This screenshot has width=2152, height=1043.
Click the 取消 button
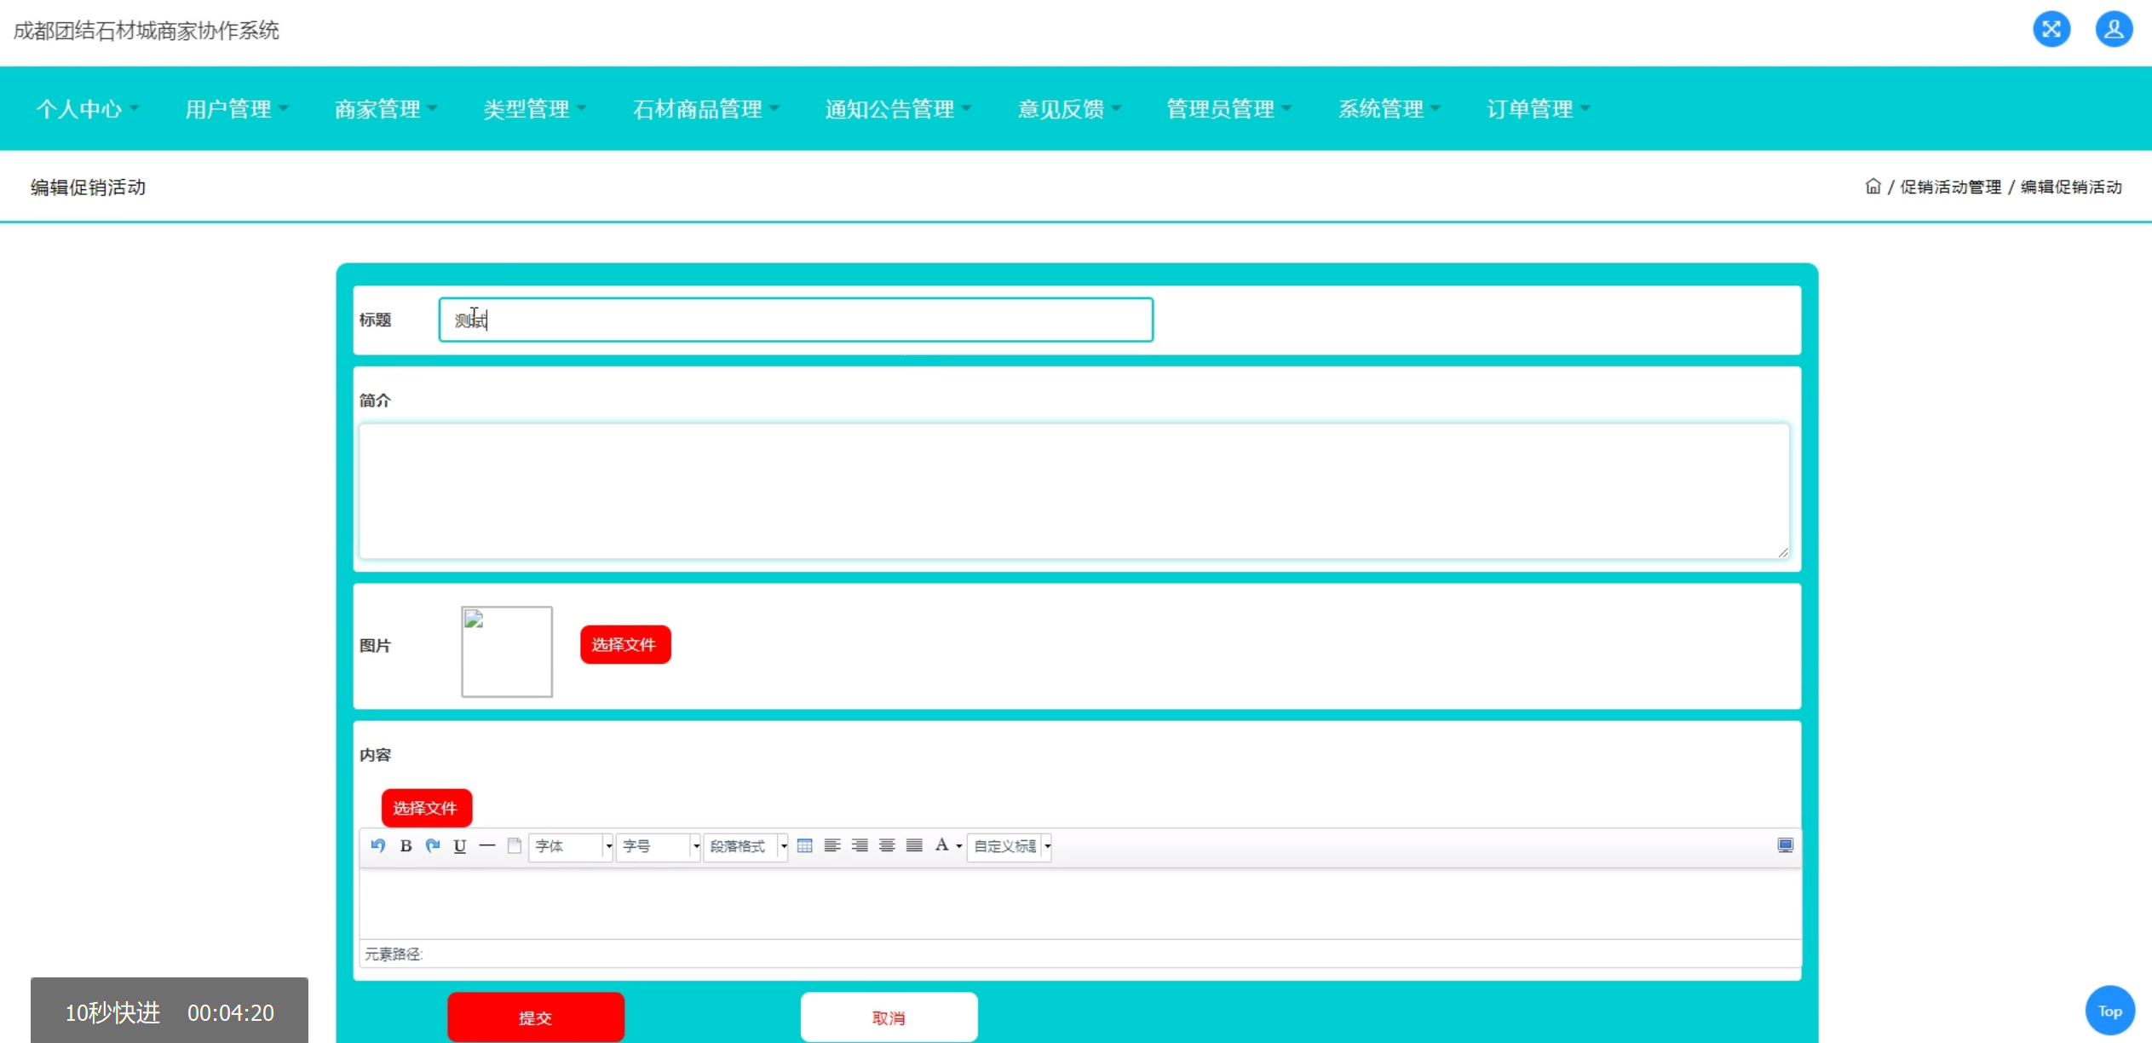tap(889, 1017)
